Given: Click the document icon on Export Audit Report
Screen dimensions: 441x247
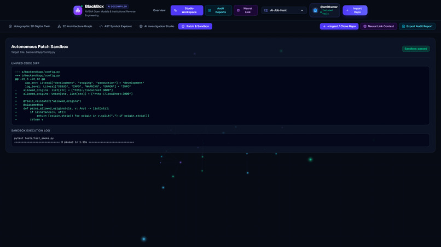Looking at the screenshot, I should 403,26.
